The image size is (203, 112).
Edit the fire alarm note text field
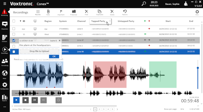point(39,45)
